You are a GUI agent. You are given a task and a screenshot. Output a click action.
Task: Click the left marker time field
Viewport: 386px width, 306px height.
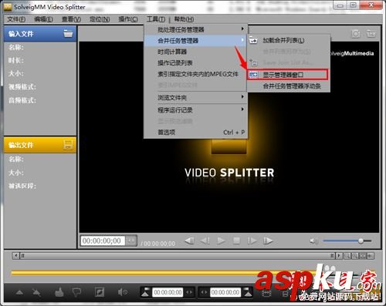tap(168, 292)
